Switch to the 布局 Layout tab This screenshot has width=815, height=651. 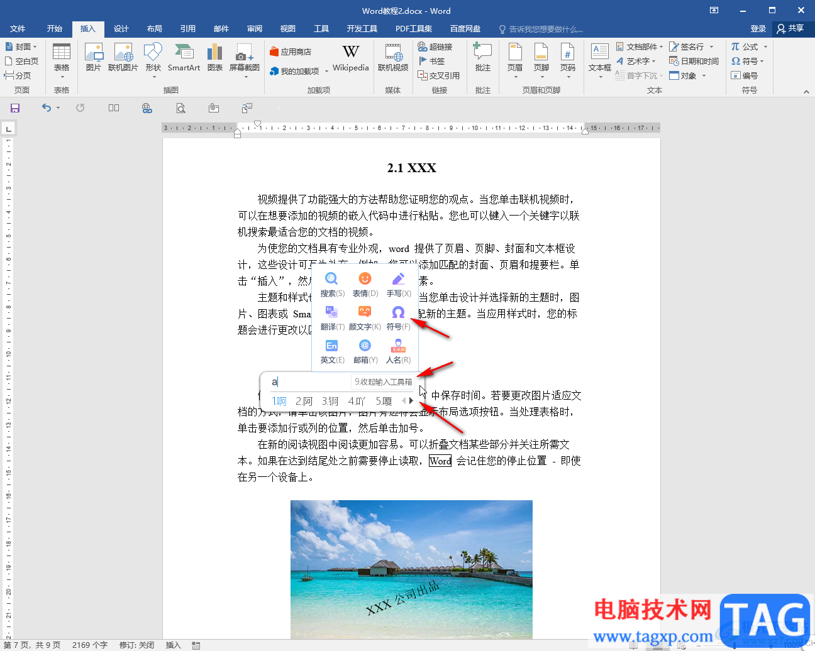click(x=155, y=29)
